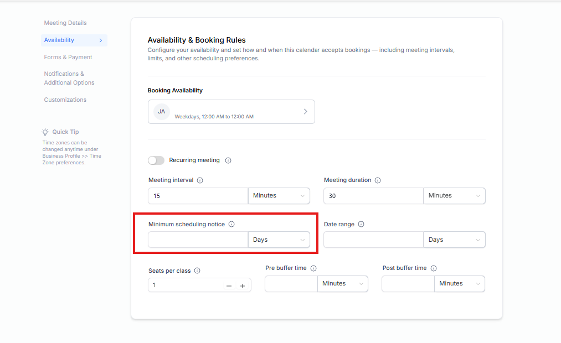The width and height of the screenshot is (561, 343).
Task: Open Notifications & Additional Options section
Action: (69, 78)
